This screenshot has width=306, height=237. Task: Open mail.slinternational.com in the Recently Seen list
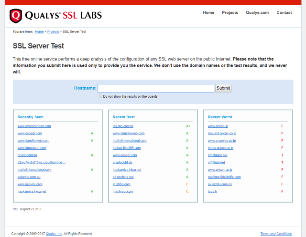[x=34, y=170]
